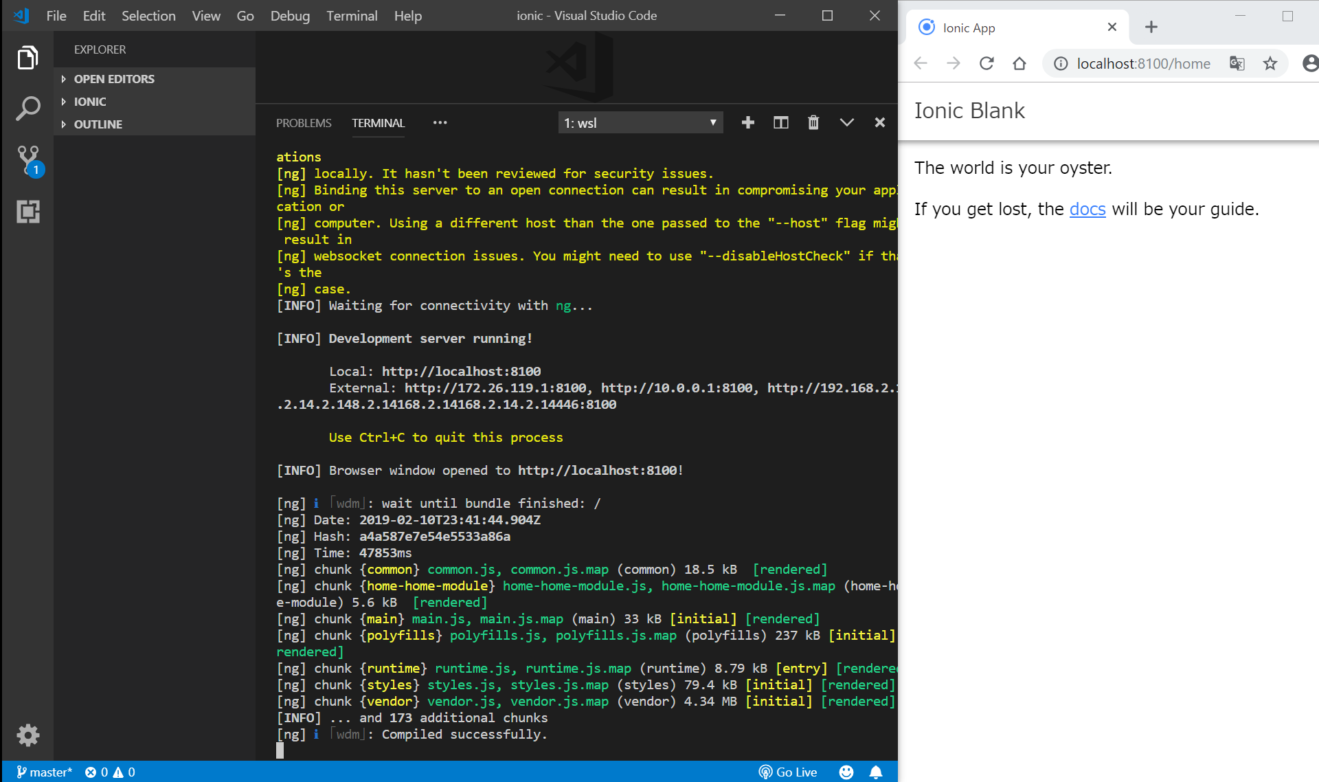Open the Explorer view in activity bar
The height and width of the screenshot is (782, 1319).
[x=27, y=58]
